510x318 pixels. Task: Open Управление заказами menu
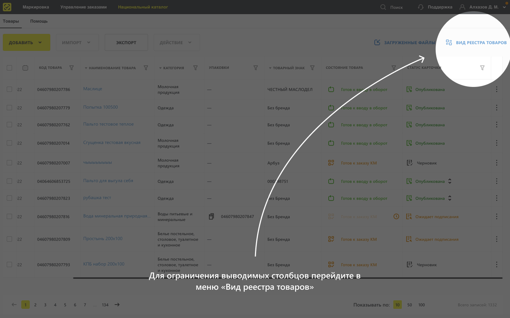pyautogui.click(x=84, y=7)
